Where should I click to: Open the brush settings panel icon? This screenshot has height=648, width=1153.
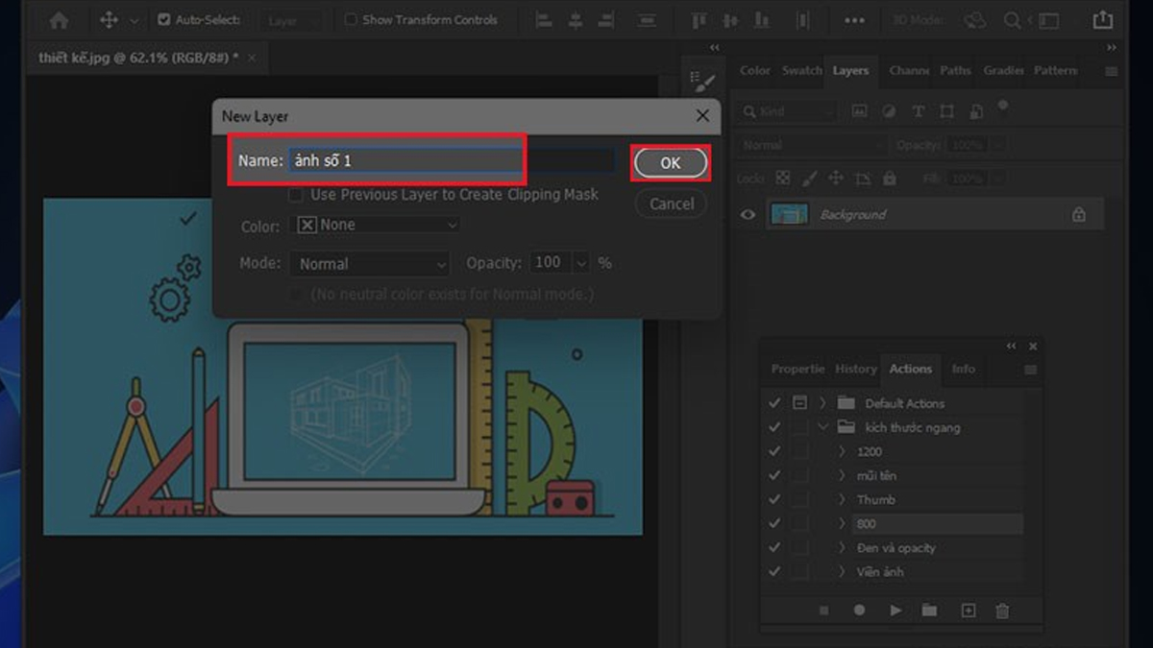pos(703,83)
